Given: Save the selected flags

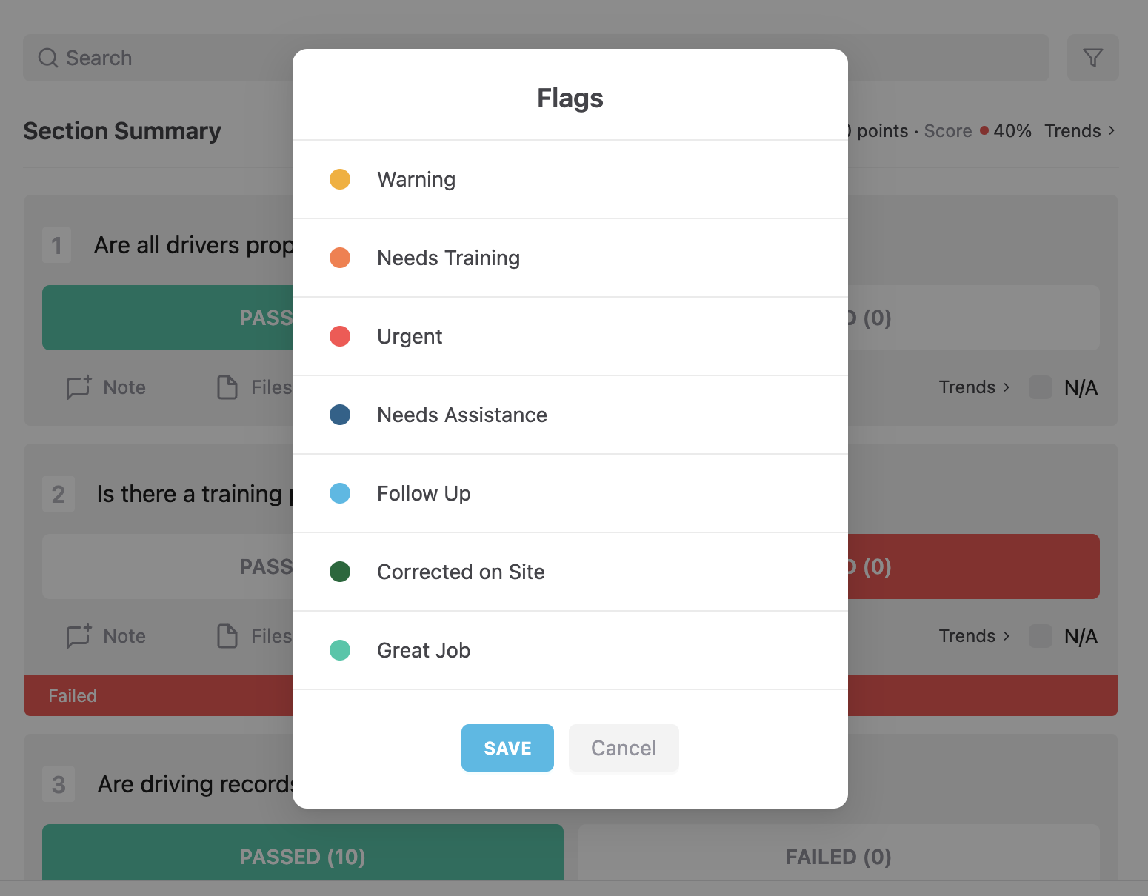Looking at the screenshot, I should coord(507,748).
